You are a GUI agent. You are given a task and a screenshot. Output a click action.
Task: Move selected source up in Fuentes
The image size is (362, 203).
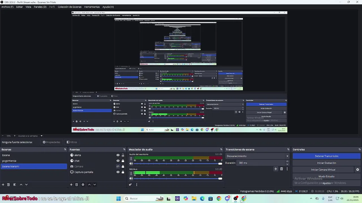click(x=89, y=185)
